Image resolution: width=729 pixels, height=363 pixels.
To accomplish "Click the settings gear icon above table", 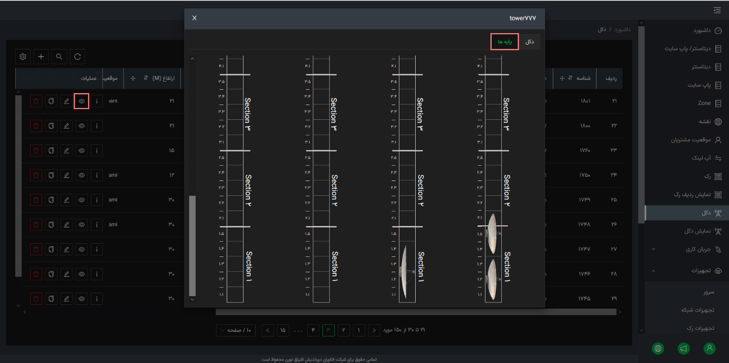I will [23, 57].
